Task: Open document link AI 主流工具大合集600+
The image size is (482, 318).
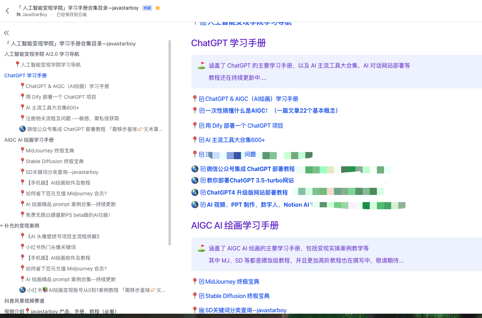Action: (235, 140)
